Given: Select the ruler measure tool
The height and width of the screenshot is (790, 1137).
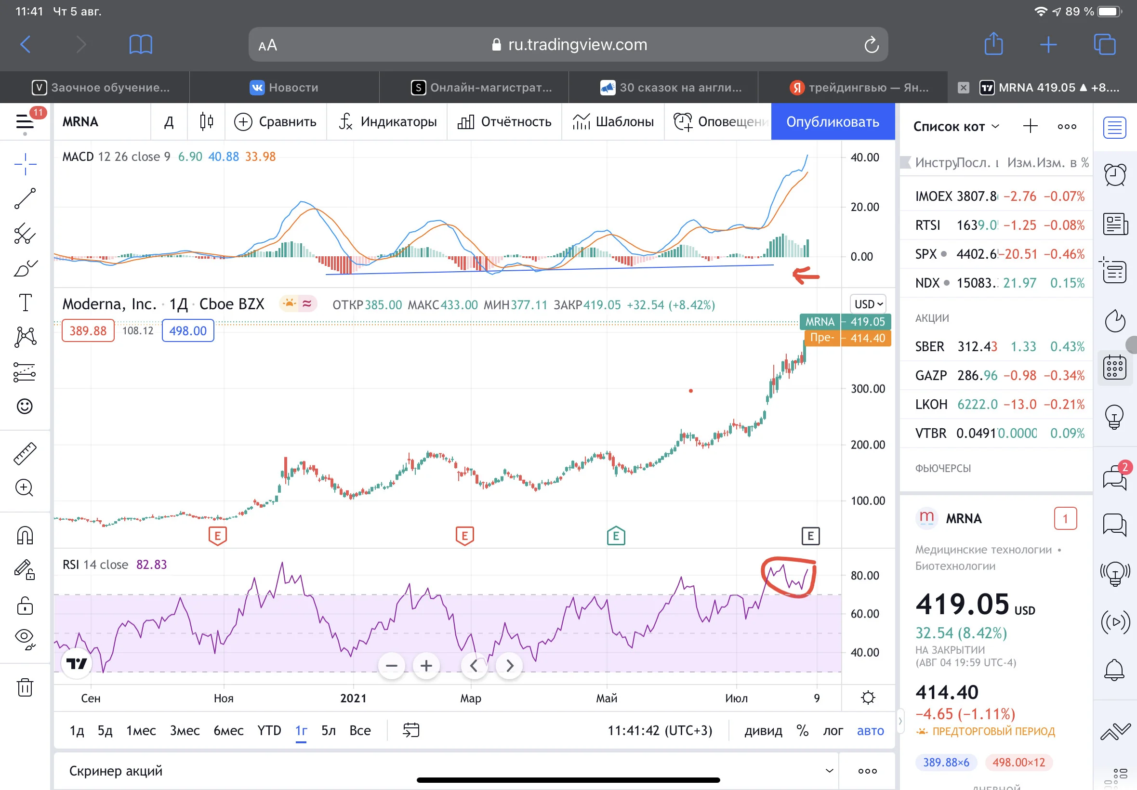Looking at the screenshot, I should (25, 453).
